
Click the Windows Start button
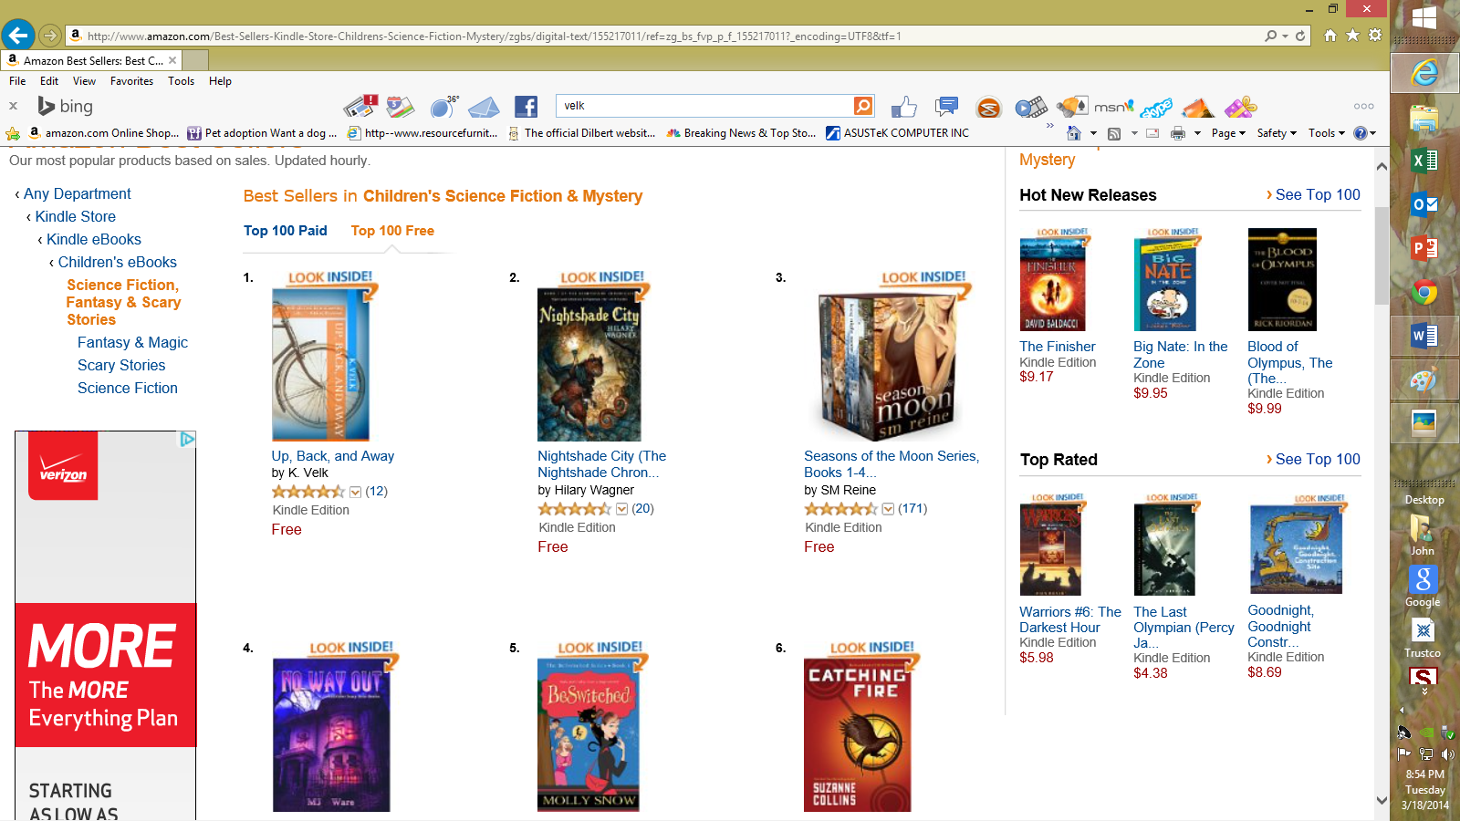[1423, 18]
